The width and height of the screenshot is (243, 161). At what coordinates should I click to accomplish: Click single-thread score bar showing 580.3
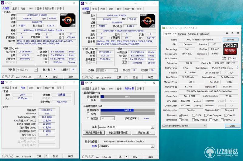(x=127, y=96)
